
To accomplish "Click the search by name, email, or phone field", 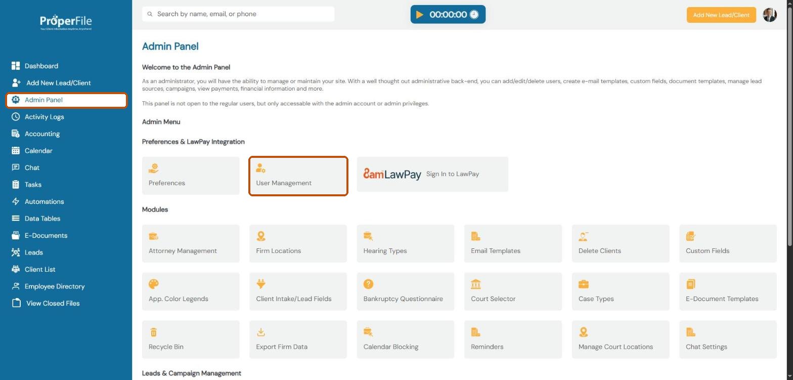I will tap(238, 14).
